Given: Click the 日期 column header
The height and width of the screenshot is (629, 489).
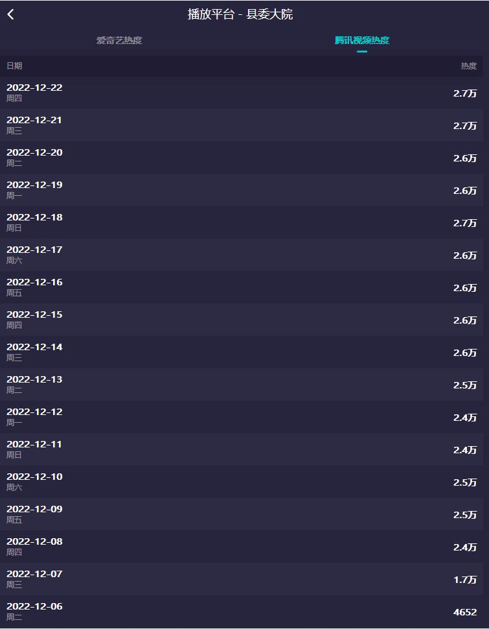Looking at the screenshot, I should [x=14, y=65].
